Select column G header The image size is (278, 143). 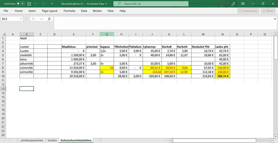[107, 35]
